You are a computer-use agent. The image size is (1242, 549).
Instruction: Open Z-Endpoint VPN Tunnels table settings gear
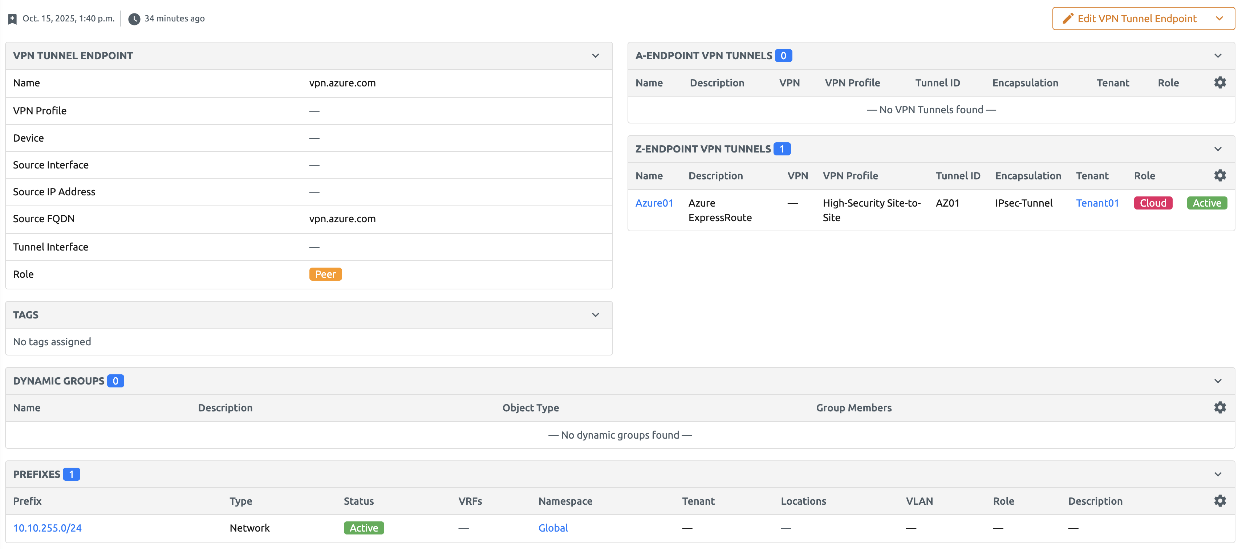pos(1220,175)
